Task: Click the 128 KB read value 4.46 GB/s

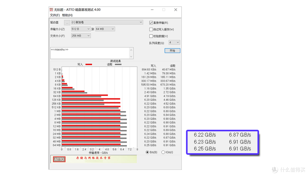Action: pyautogui.click(x=169, y=100)
